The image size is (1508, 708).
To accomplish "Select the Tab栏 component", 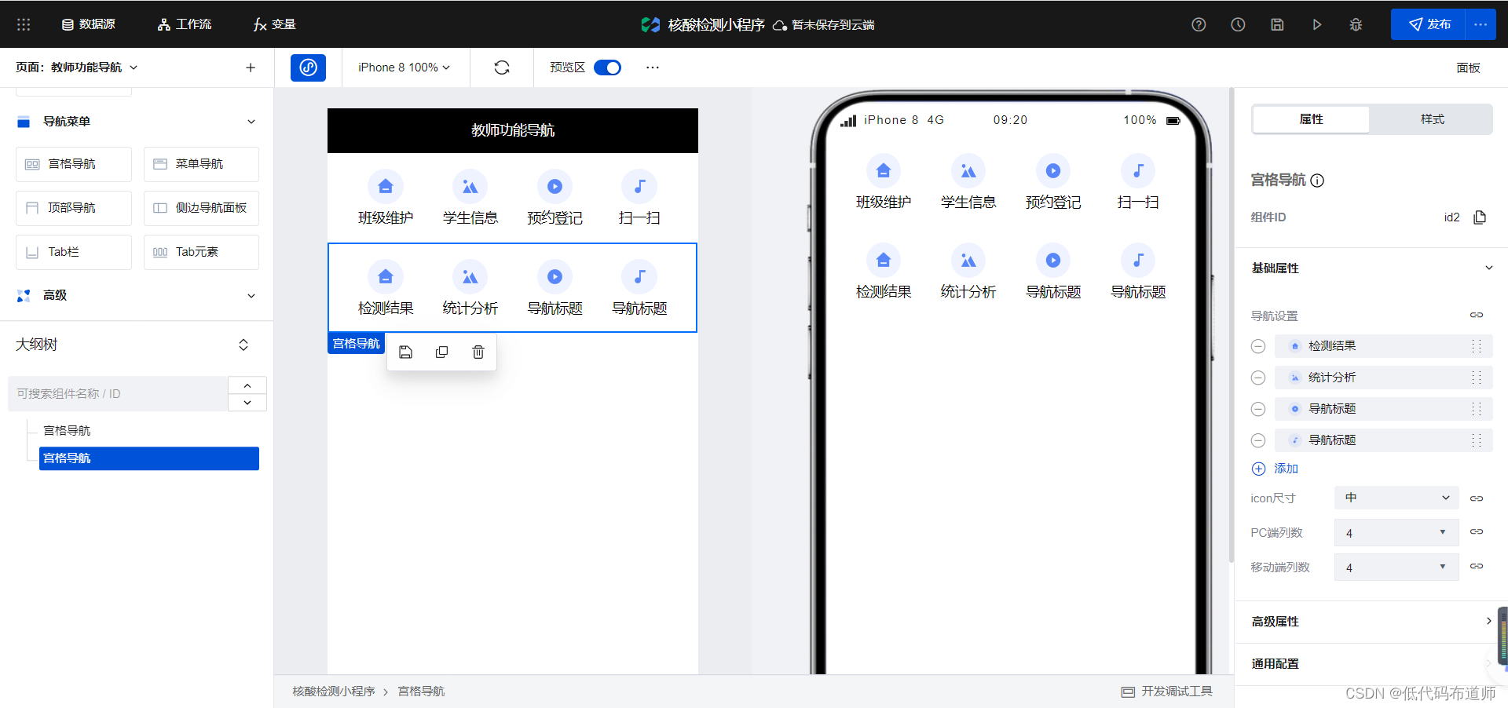I will click(74, 252).
